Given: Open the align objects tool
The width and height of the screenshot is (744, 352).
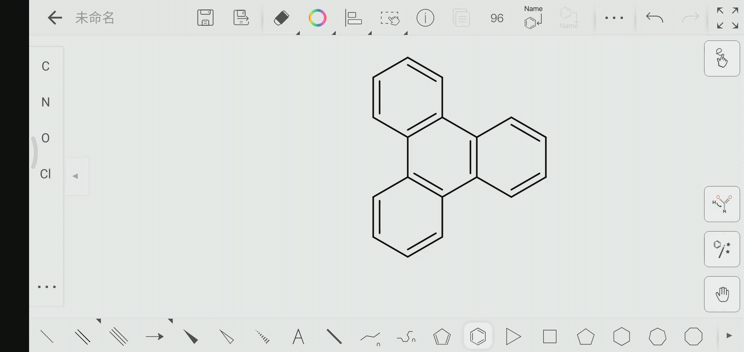Looking at the screenshot, I should click(x=353, y=18).
